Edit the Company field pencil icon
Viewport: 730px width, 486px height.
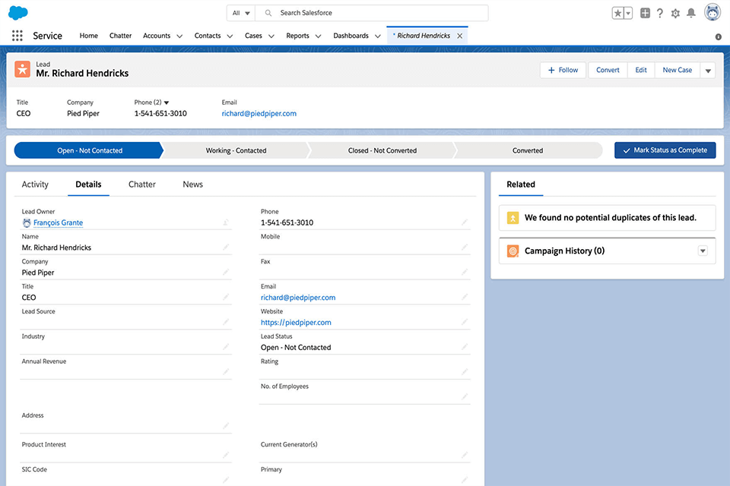226,272
